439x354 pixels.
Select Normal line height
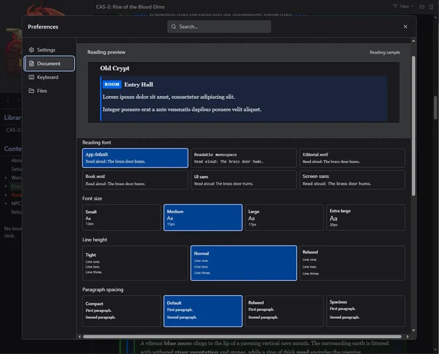pyautogui.click(x=243, y=263)
